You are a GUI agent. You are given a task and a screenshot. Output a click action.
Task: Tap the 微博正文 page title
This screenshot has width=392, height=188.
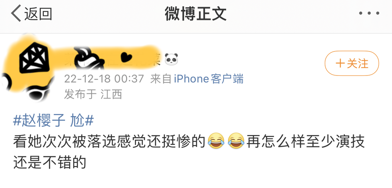coord(195,14)
